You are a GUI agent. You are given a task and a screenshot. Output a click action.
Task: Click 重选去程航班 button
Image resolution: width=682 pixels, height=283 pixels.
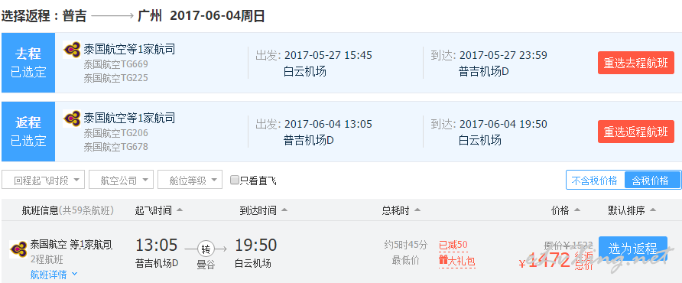(636, 63)
